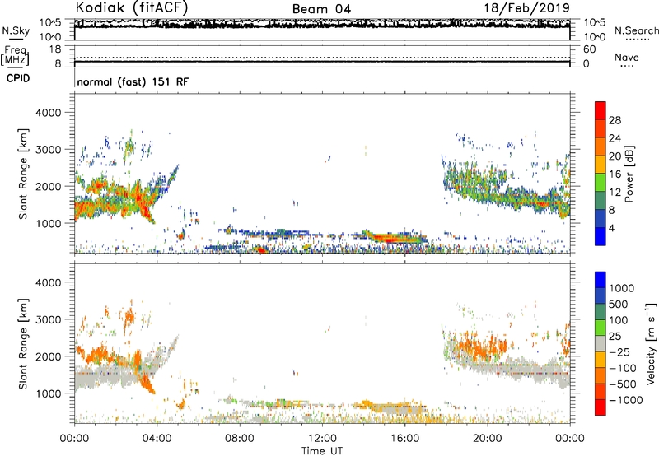The height and width of the screenshot is (456, 659).
Task: Click the 'Power [dB]' colorbar label
Action: tap(629, 174)
